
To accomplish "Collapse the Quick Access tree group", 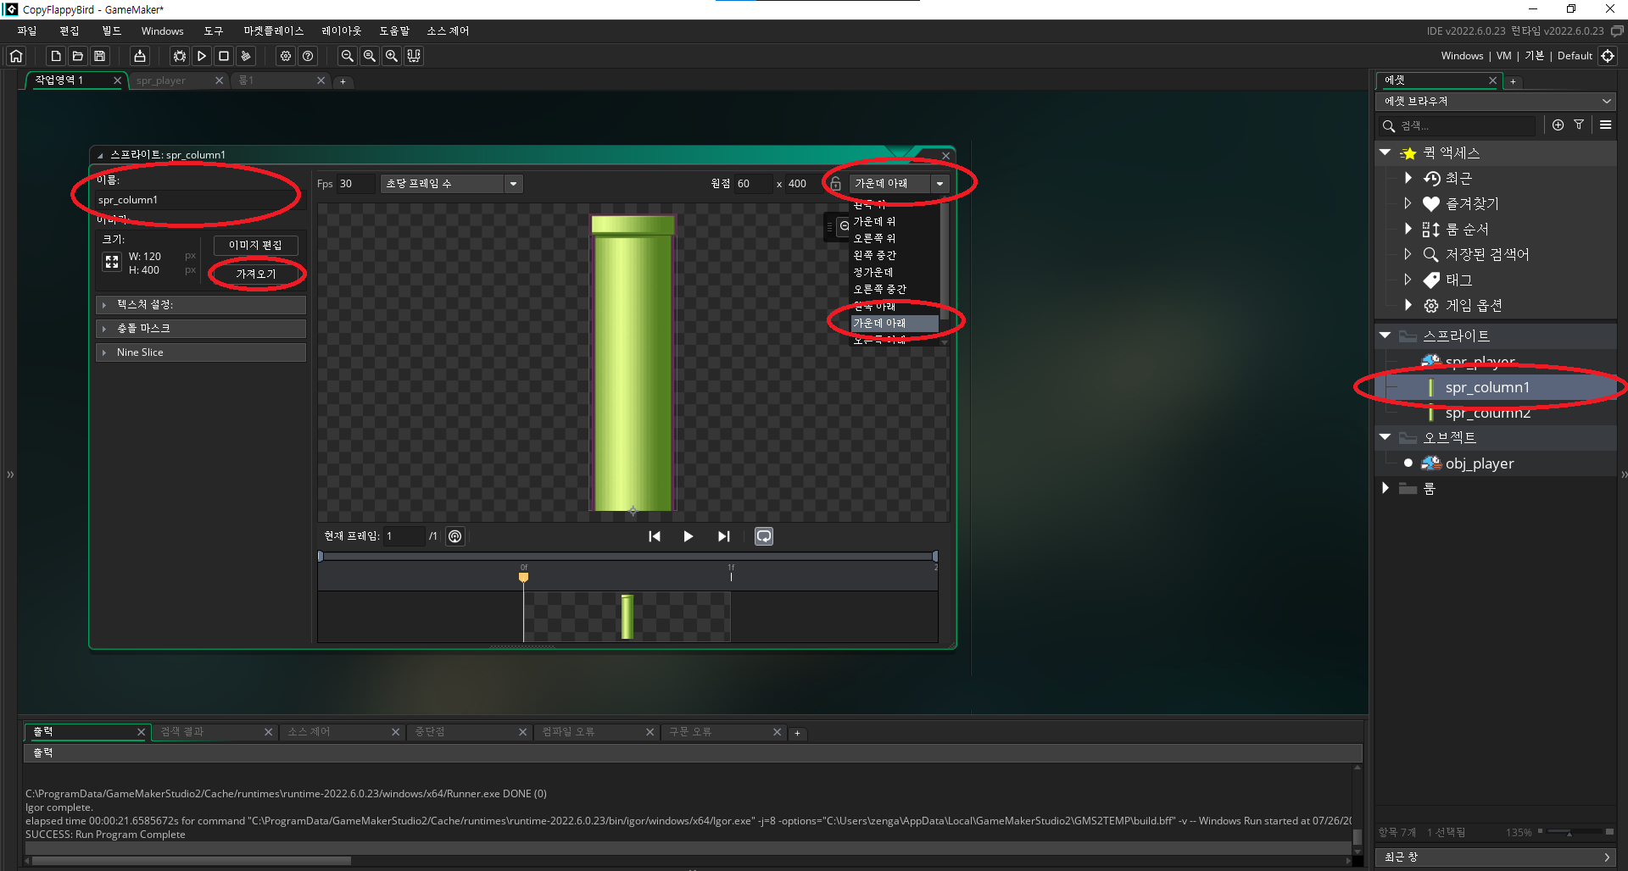I will click(x=1385, y=153).
